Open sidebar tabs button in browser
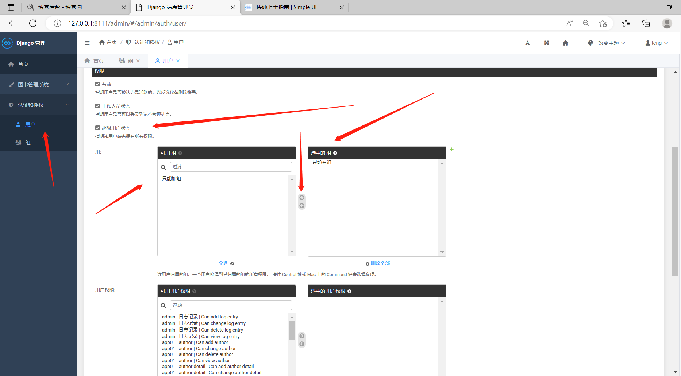The width and height of the screenshot is (681, 376). point(11,7)
